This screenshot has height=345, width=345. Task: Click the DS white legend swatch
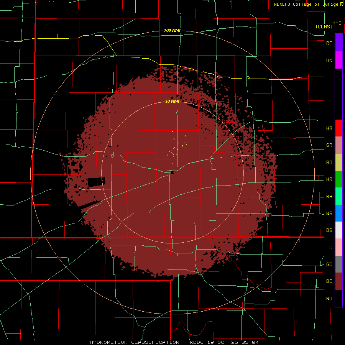coord(338,230)
